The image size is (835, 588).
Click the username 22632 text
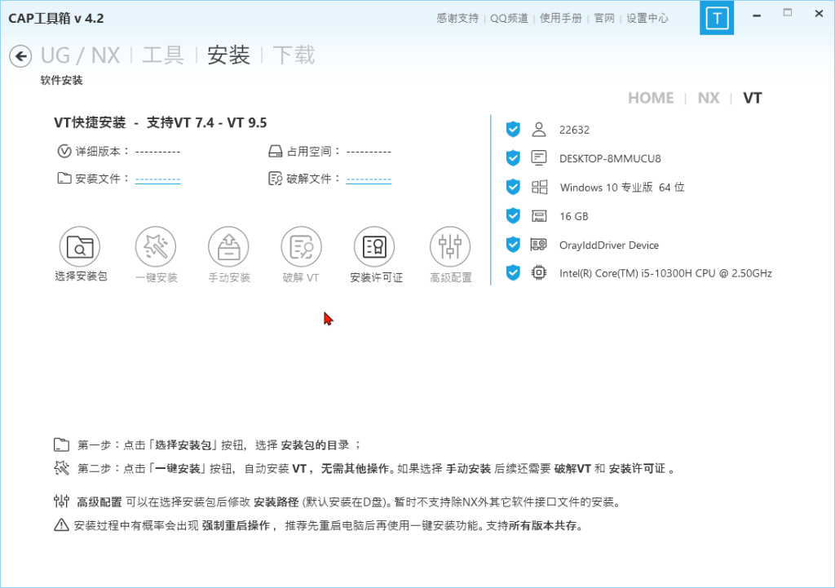click(x=574, y=130)
